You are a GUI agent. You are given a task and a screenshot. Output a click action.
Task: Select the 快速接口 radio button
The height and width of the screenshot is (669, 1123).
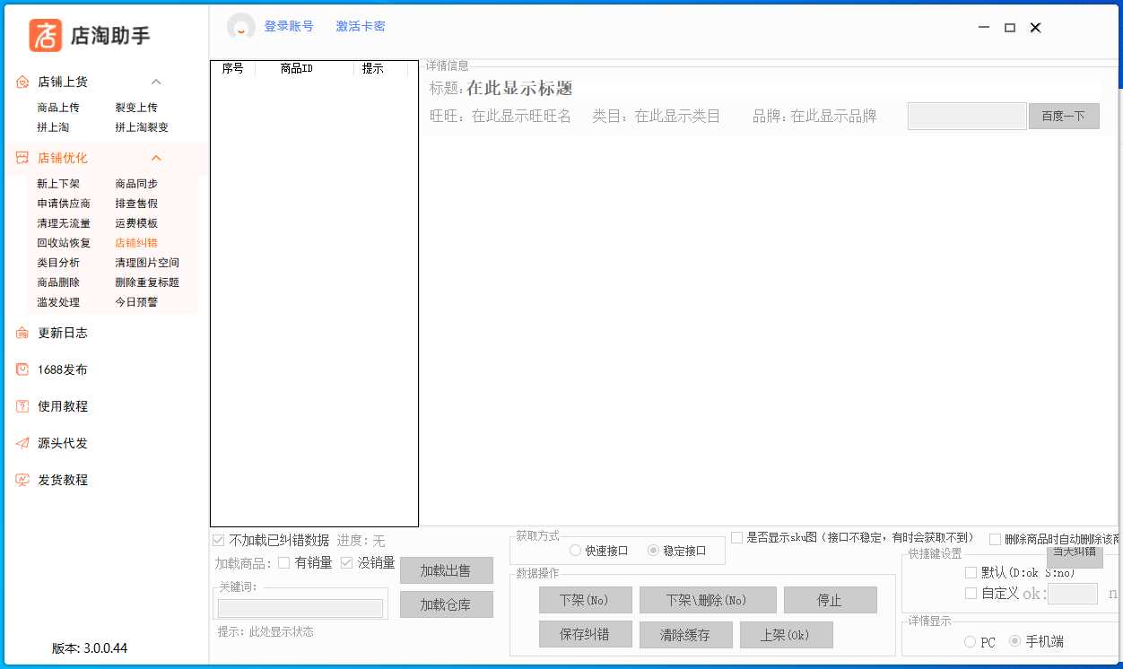coord(575,551)
